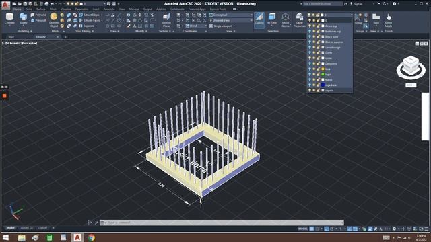The width and height of the screenshot is (431, 242).
Task: Expand the Solid Editing panel arrow
Action: pos(93,32)
